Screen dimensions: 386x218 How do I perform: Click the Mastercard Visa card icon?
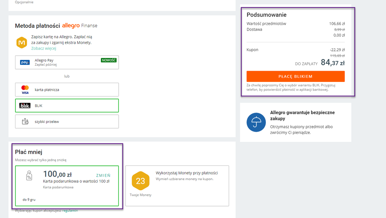25,90
